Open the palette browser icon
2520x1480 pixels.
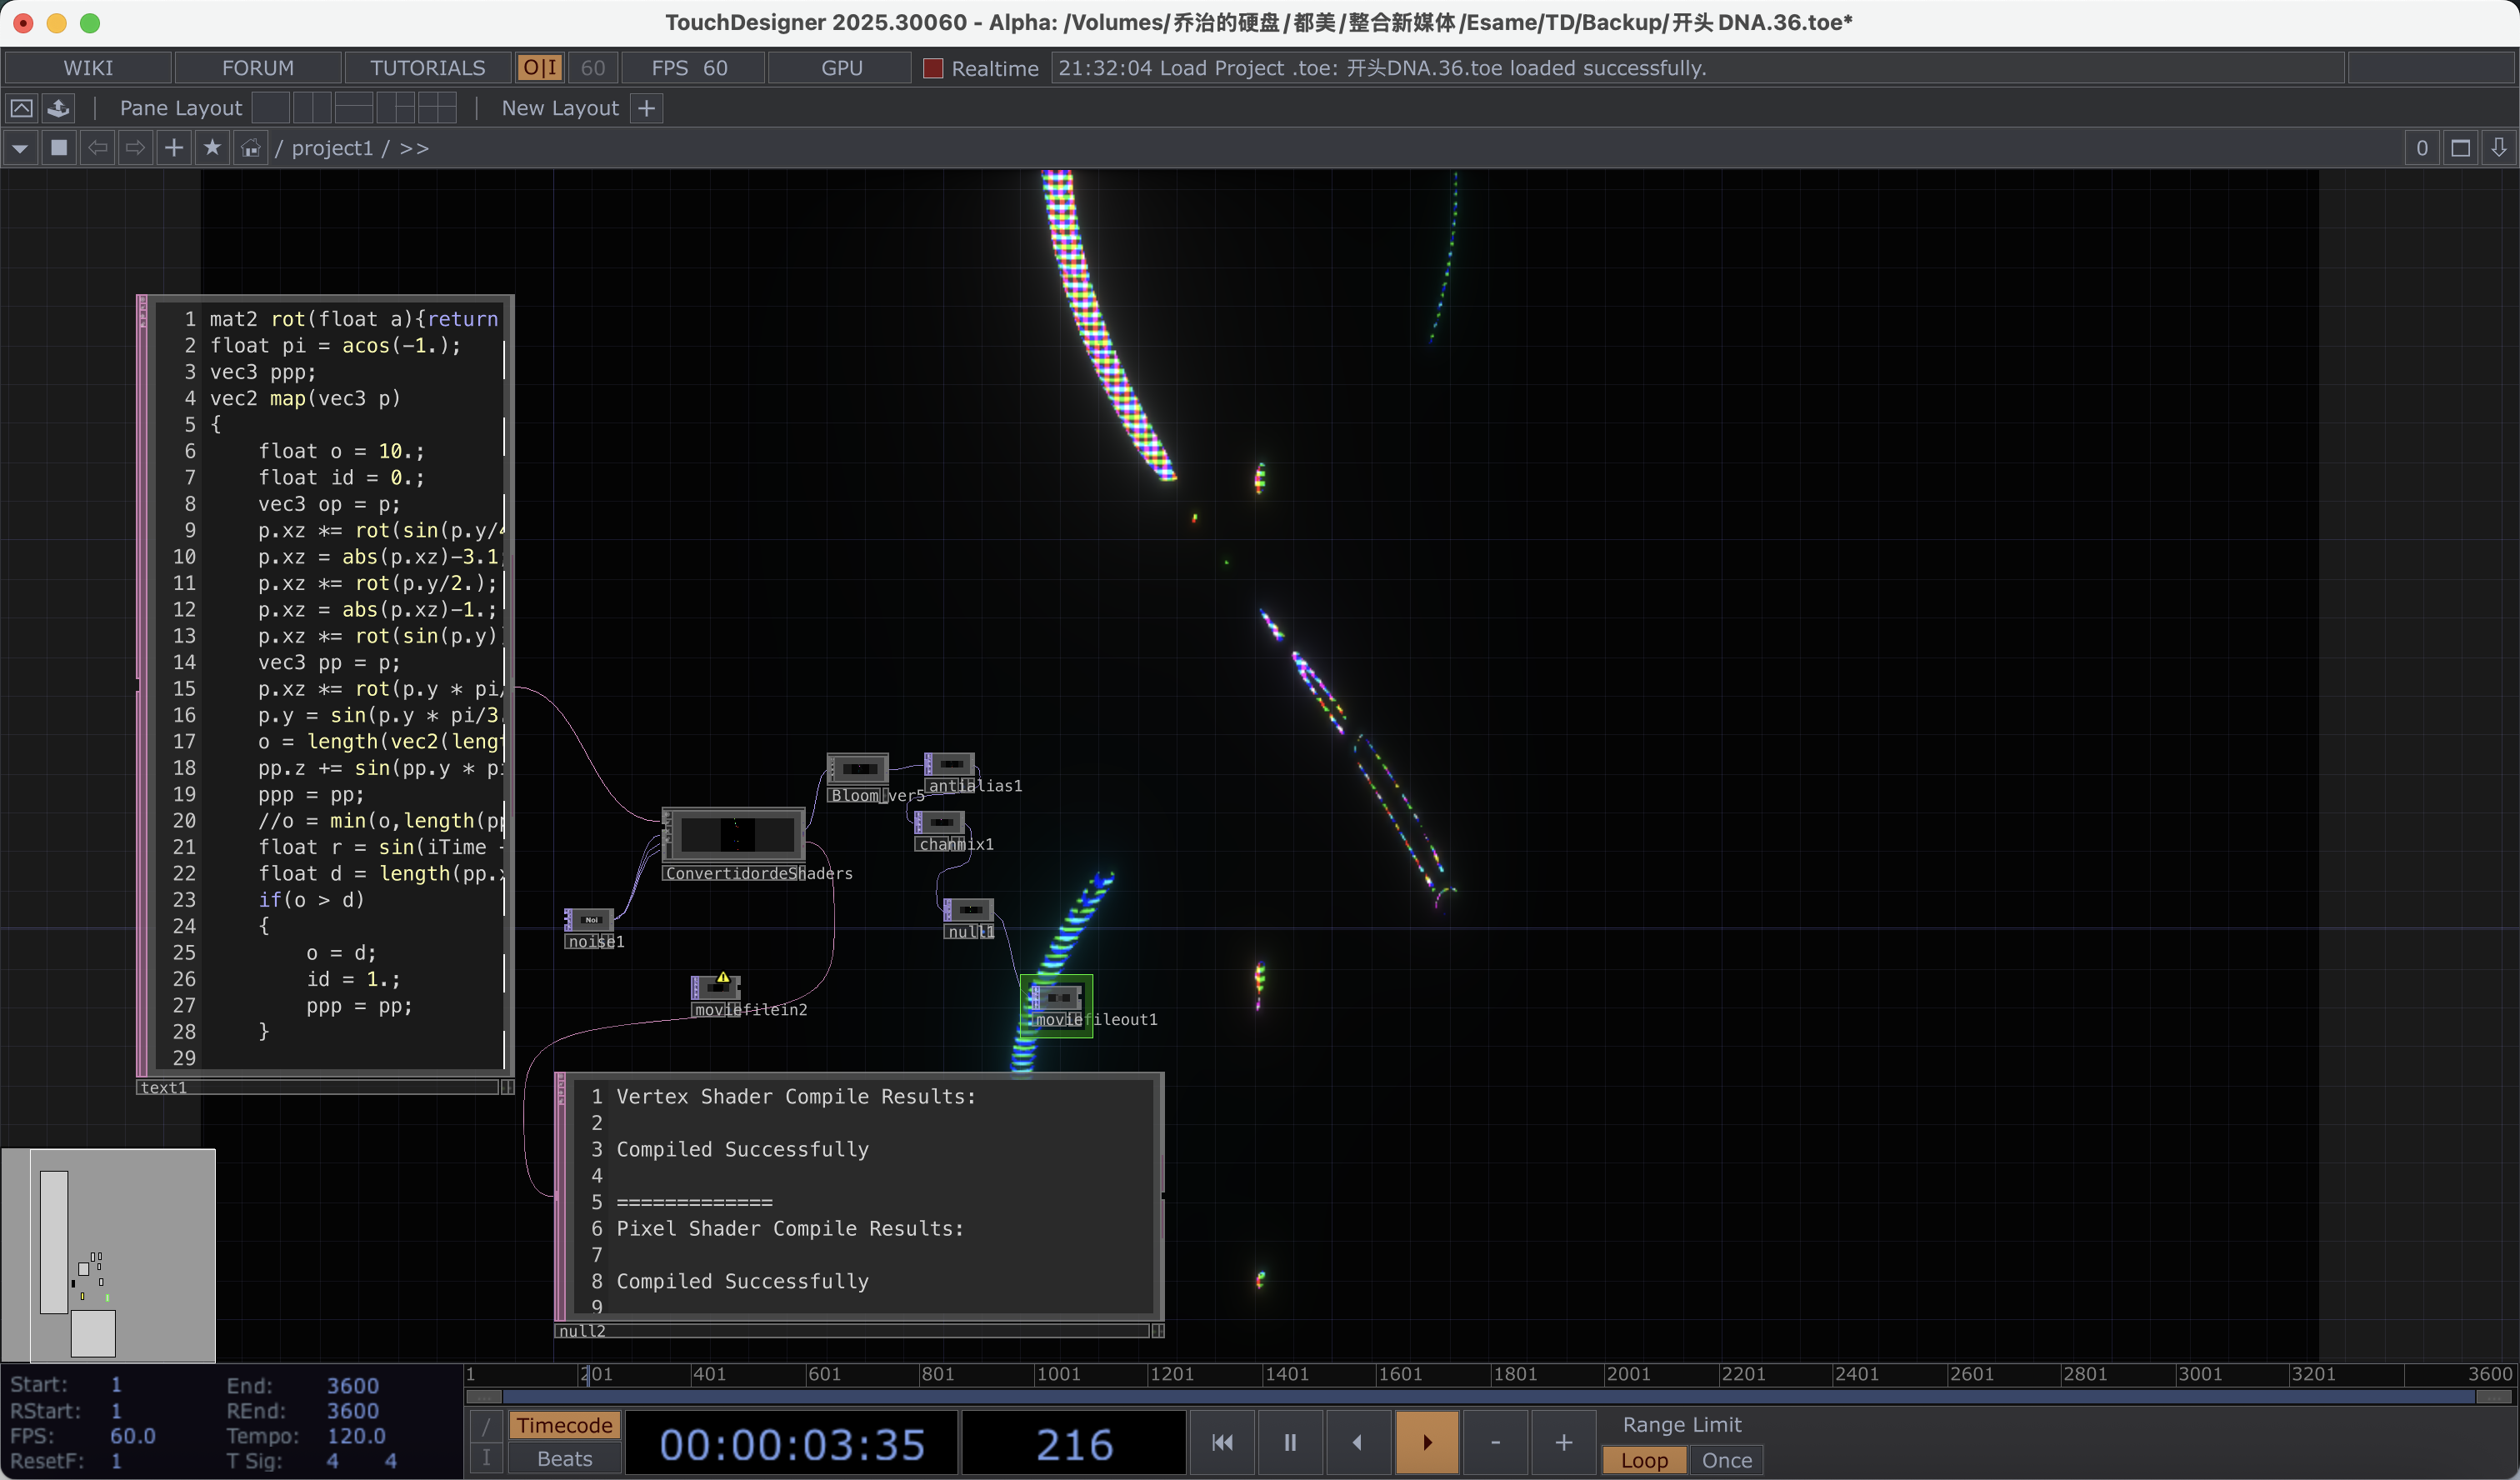(59, 108)
